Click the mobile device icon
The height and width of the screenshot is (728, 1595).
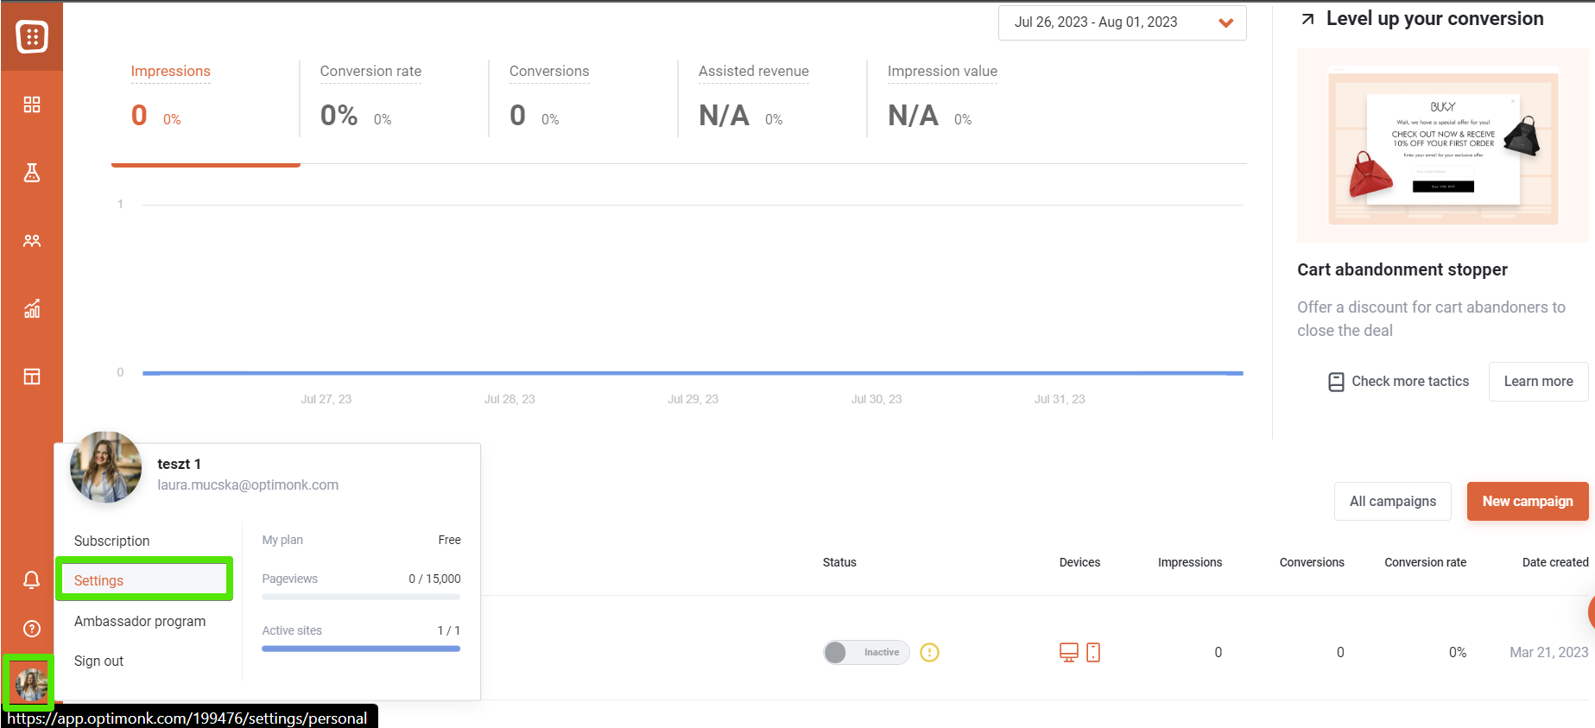(1093, 652)
